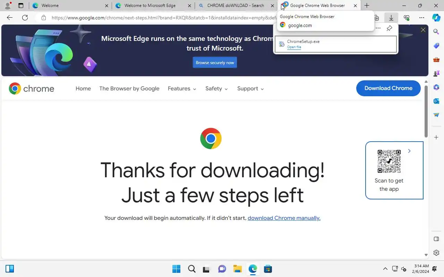Close the Google Chrome Web Browser tab

pos(355,6)
